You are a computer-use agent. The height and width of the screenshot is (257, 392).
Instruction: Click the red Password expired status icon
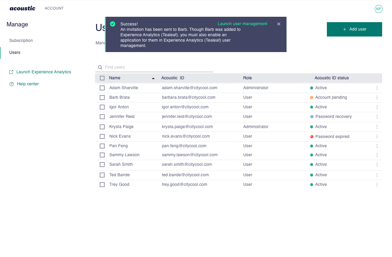click(x=312, y=137)
